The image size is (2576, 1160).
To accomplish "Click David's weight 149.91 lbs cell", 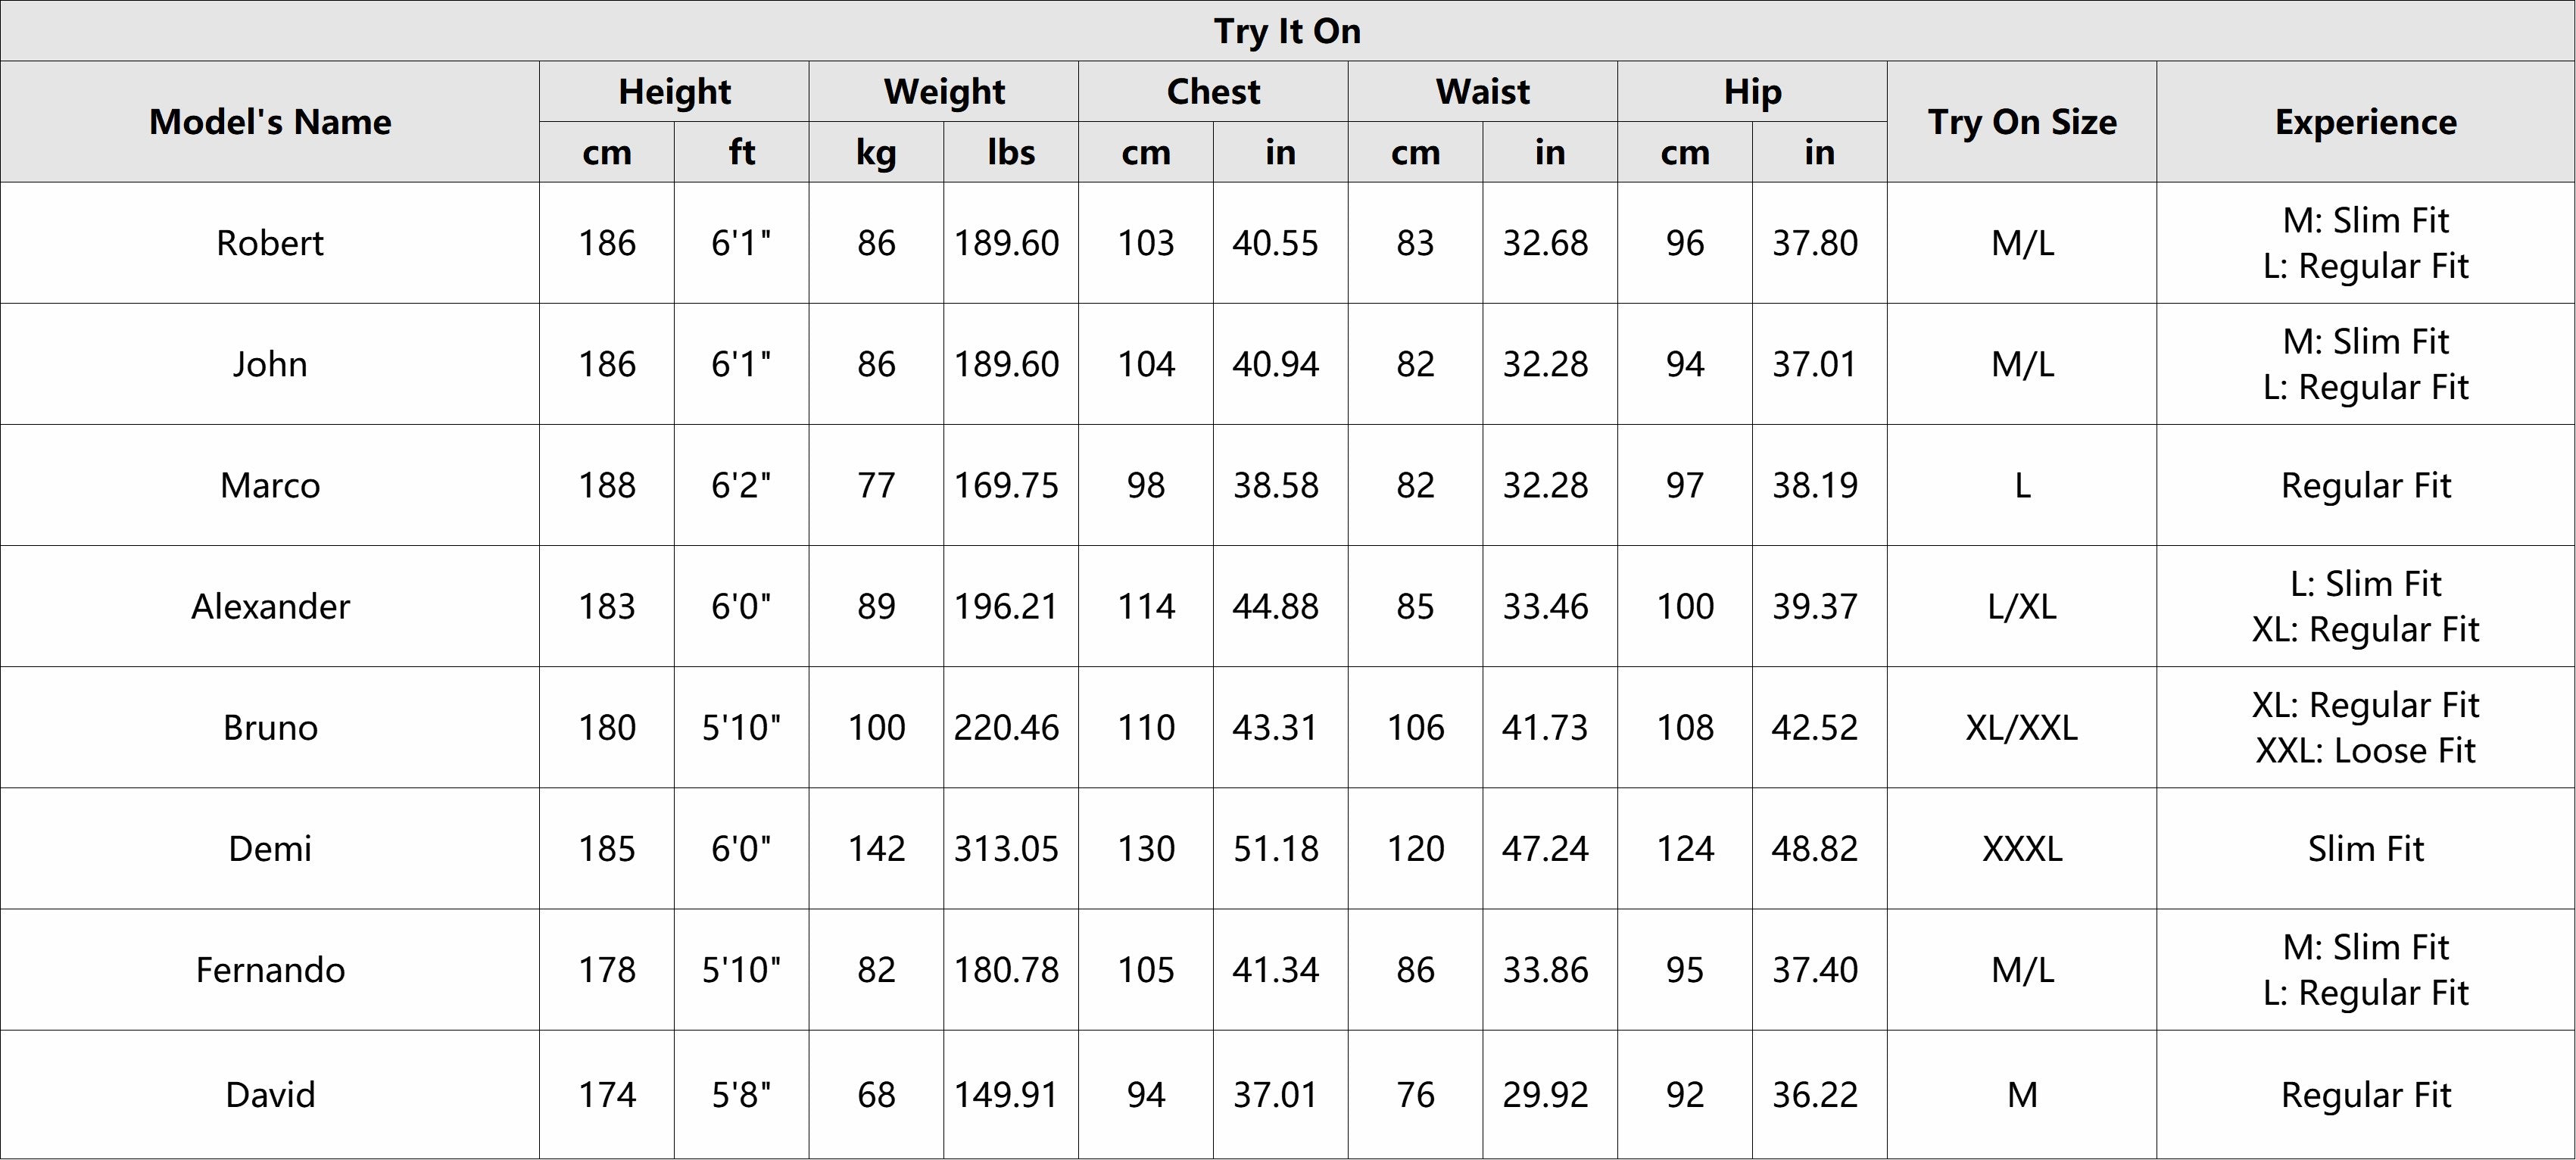I will click(1006, 1095).
